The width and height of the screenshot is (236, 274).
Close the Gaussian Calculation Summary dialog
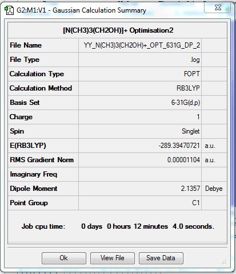218,8
